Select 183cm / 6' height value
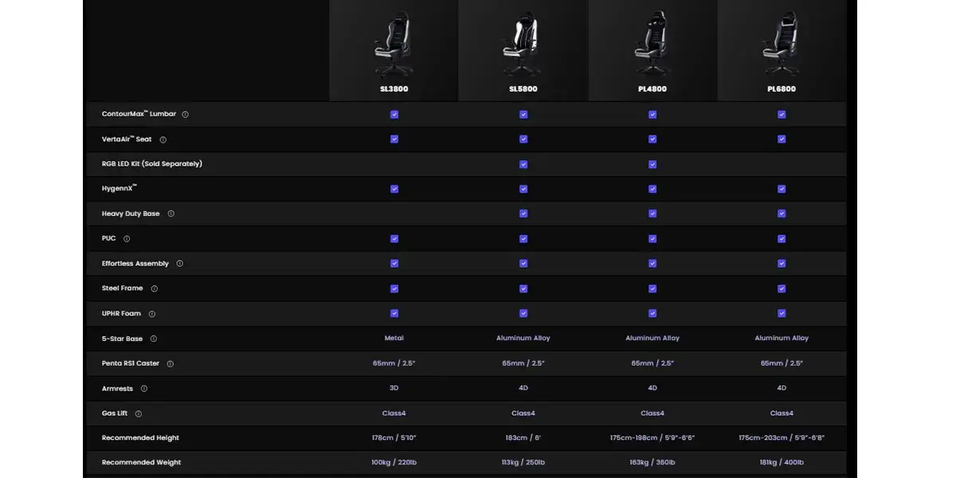 click(x=523, y=438)
